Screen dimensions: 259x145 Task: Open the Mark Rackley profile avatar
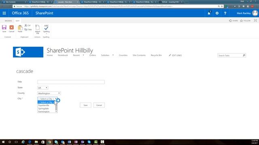[255, 13]
